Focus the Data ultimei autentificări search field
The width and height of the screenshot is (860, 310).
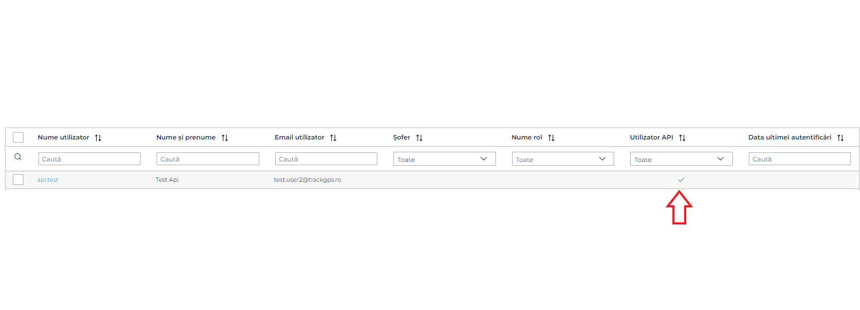pyautogui.click(x=799, y=159)
